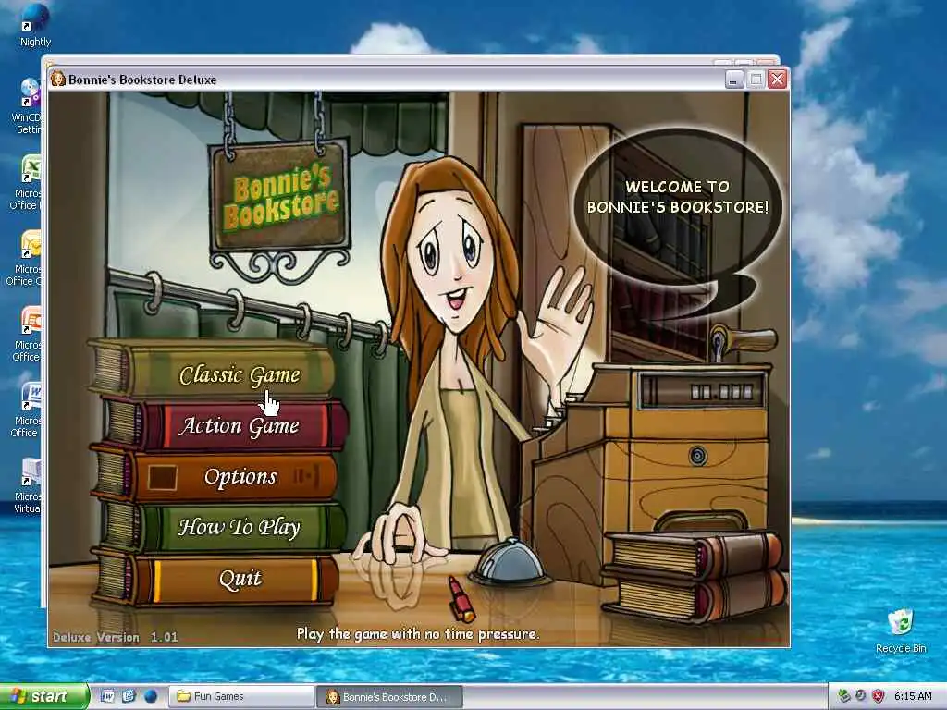Image resolution: width=947 pixels, height=710 pixels.
Task: Click the Bonnie's Bookstore hanging sign
Action: point(279,197)
